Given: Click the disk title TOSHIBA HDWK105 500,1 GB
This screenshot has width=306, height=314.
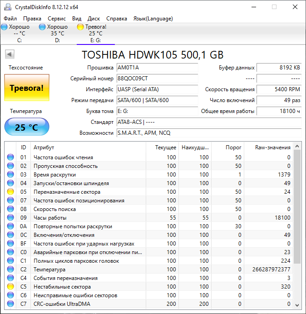Looking at the screenshot, I should click(153, 54).
